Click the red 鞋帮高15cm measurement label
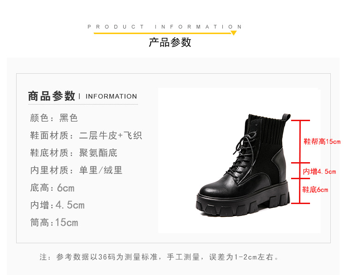This screenshot has height=275, width=346. tap(322, 141)
